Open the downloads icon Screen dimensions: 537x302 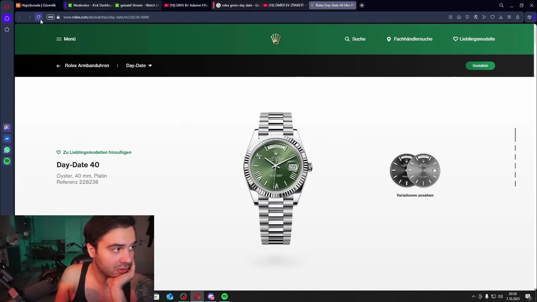pyautogui.click(x=501, y=17)
